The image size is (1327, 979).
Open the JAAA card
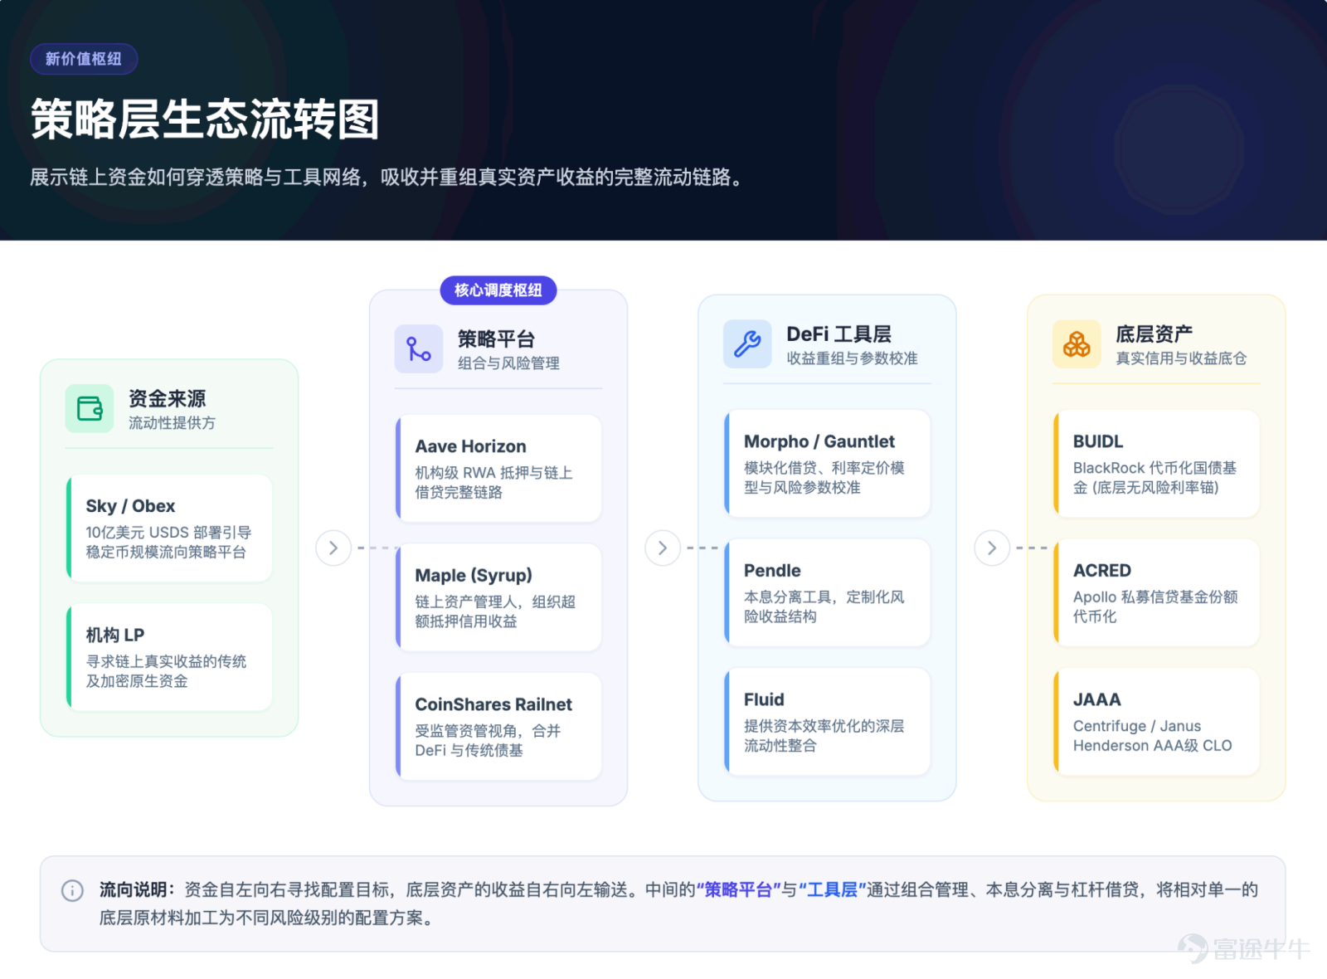tap(1156, 722)
